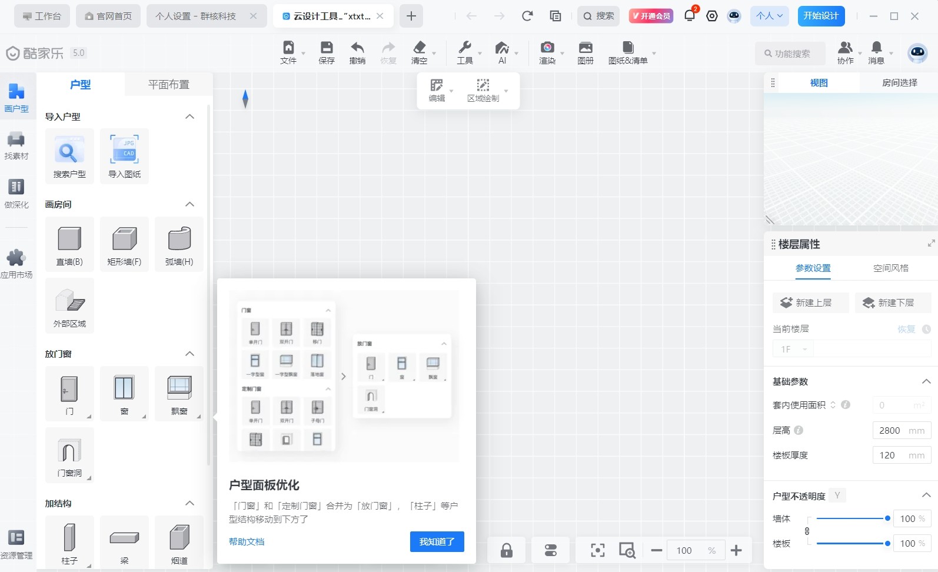
Task: Add a 烟道 flue structure
Action: tap(179, 543)
